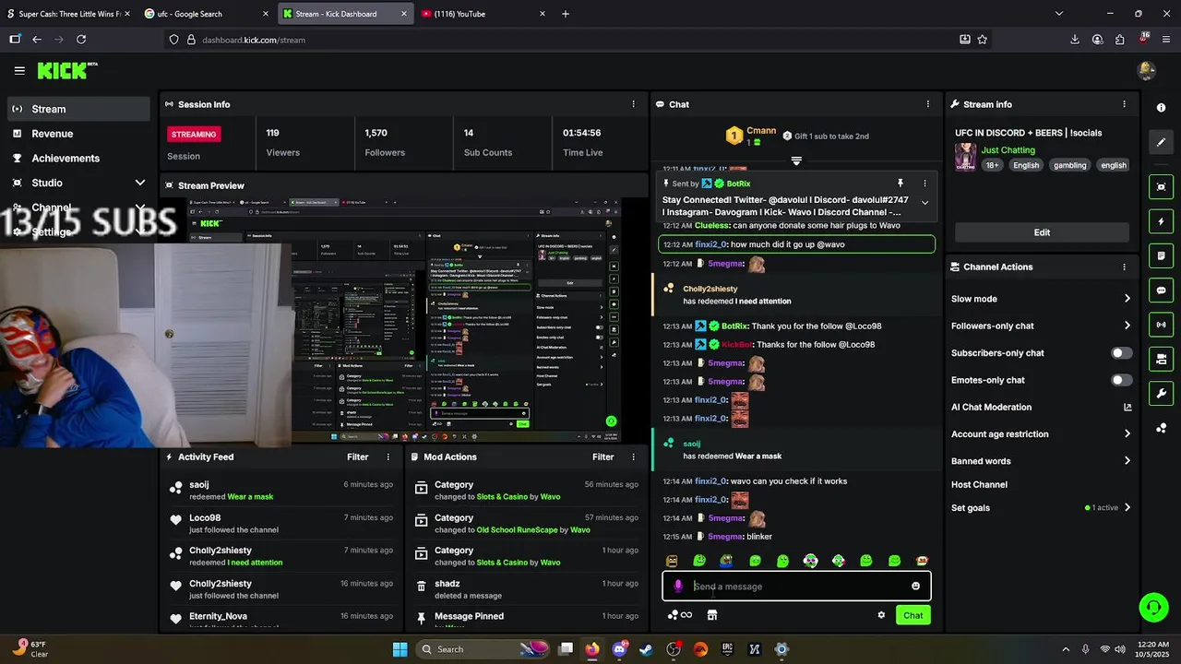
Task: Open the shop icon below chat box
Action: coord(712,615)
